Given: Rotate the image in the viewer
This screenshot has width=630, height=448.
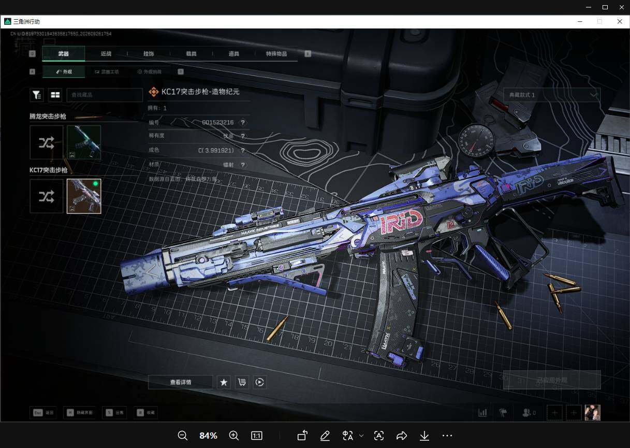Looking at the screenshot, I should (302, 436).
